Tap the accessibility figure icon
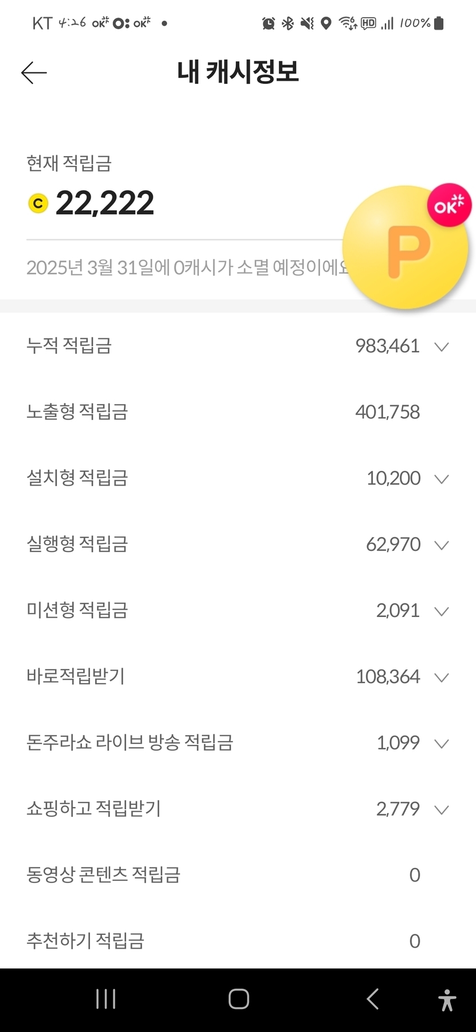The height and width of the screenshot is (1032, 476). point(447,999)
